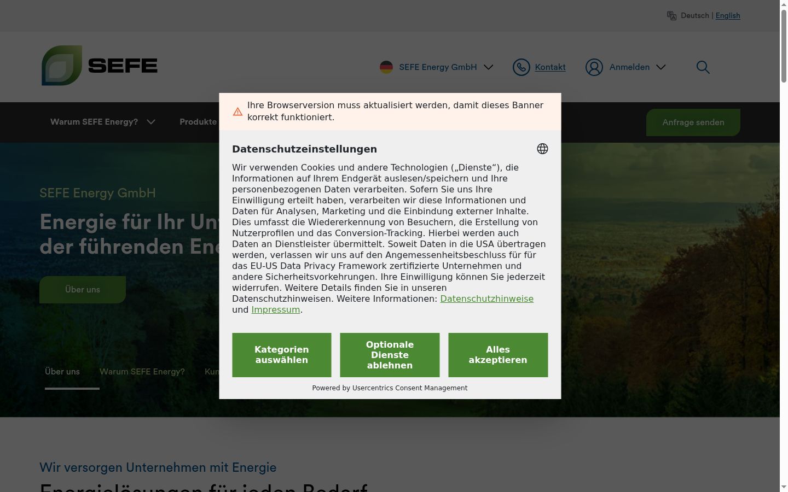Click the SEFE logo
This screenshot has height=492, width=788.
click(99, 66)
